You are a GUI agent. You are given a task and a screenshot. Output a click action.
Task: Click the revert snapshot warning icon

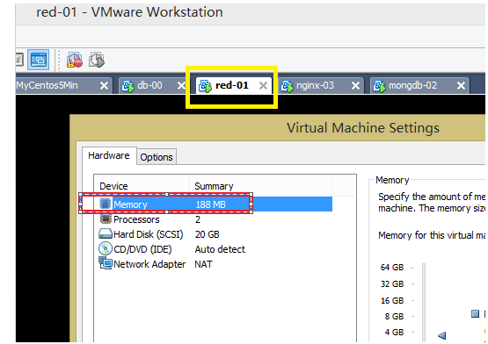point(75,60)
